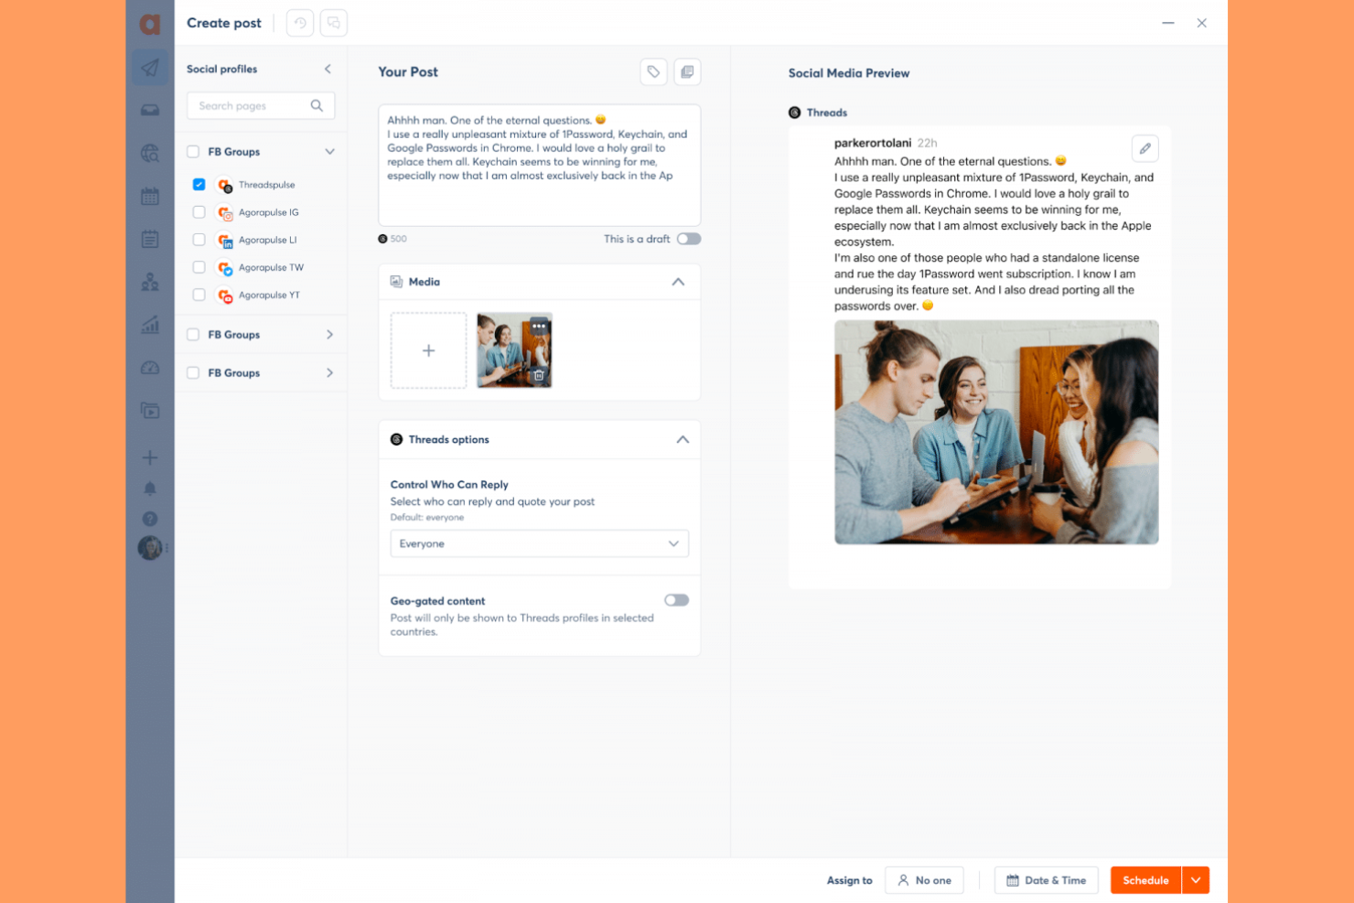Screen dimensions: 1354x903
Task: Open the Analytics chart icon
Action: click(149, 325)
